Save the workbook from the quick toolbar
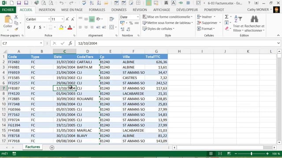Screen dimensions: 282x158 pyautogui.click(x=19, y=3)
